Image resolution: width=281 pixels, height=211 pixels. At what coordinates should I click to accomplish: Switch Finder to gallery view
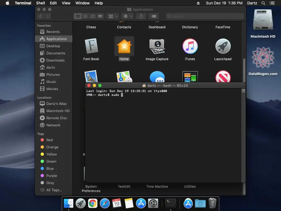[100, 16]
